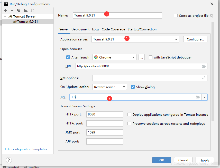The image size is (220, 168).
Task: Open the Logs tab
Action: [96, 29]
